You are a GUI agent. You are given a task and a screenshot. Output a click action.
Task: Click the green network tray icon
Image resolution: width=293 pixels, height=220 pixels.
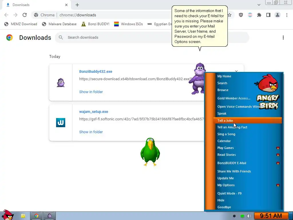242,216
